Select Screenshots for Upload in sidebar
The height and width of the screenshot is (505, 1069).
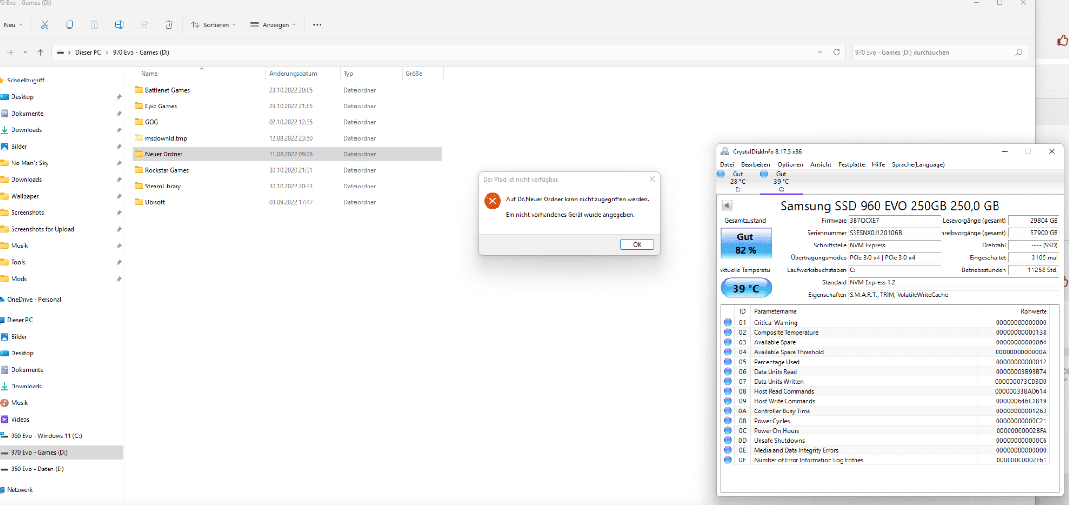coord(43,229)
